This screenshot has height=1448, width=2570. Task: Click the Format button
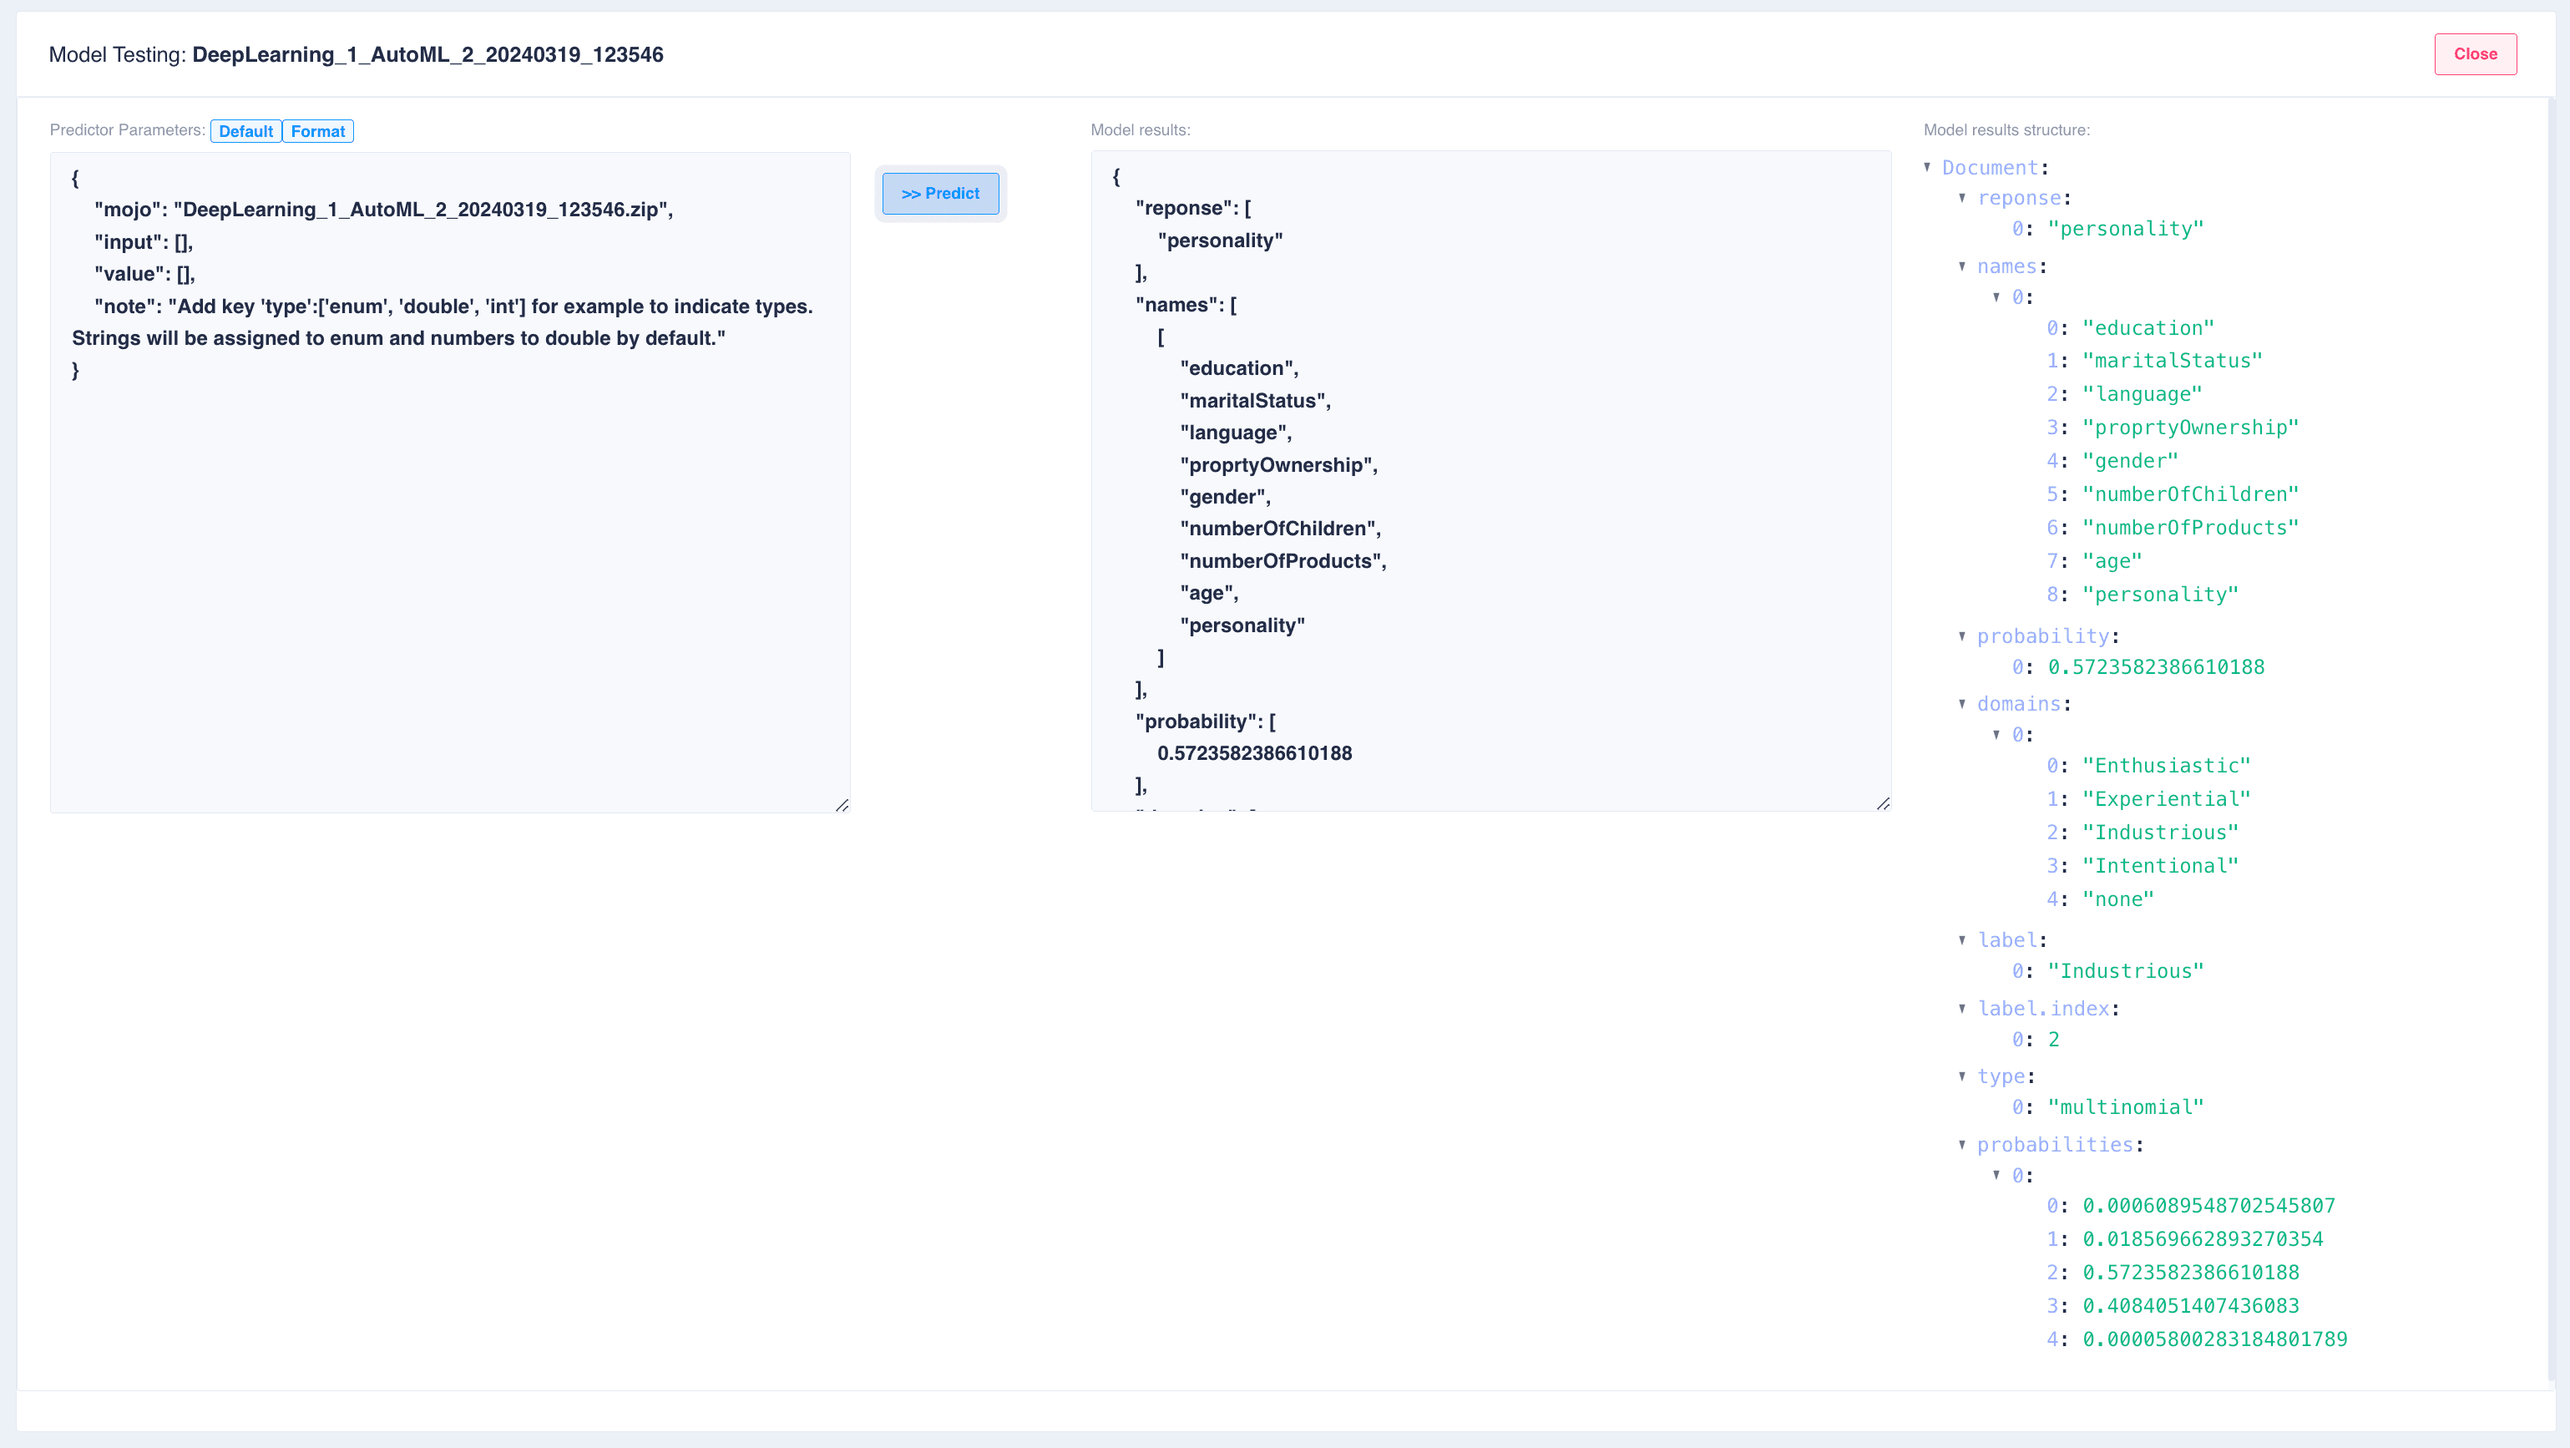(317, 132)
